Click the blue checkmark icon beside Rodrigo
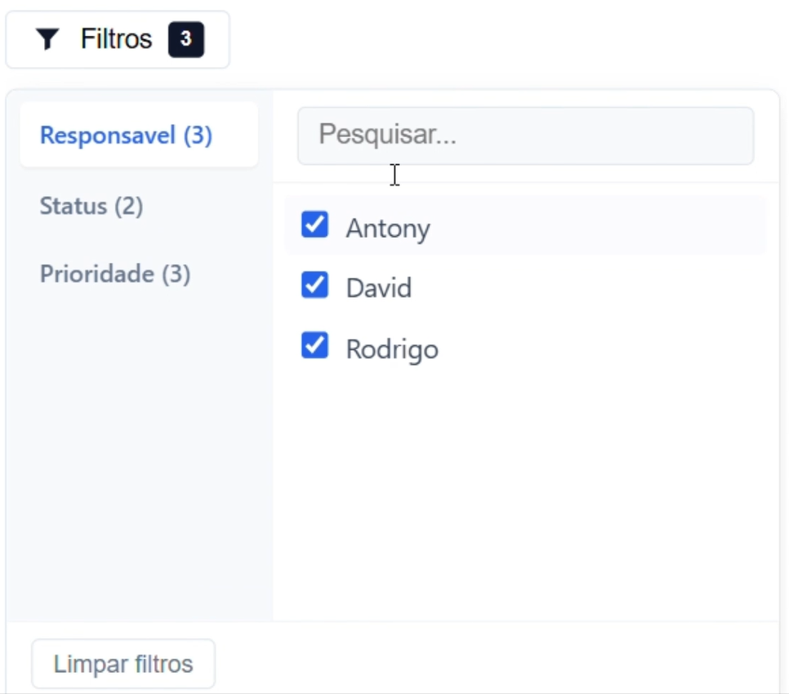Image resolution: width=789 pixels, height=694 pixels. coord(314,346)
